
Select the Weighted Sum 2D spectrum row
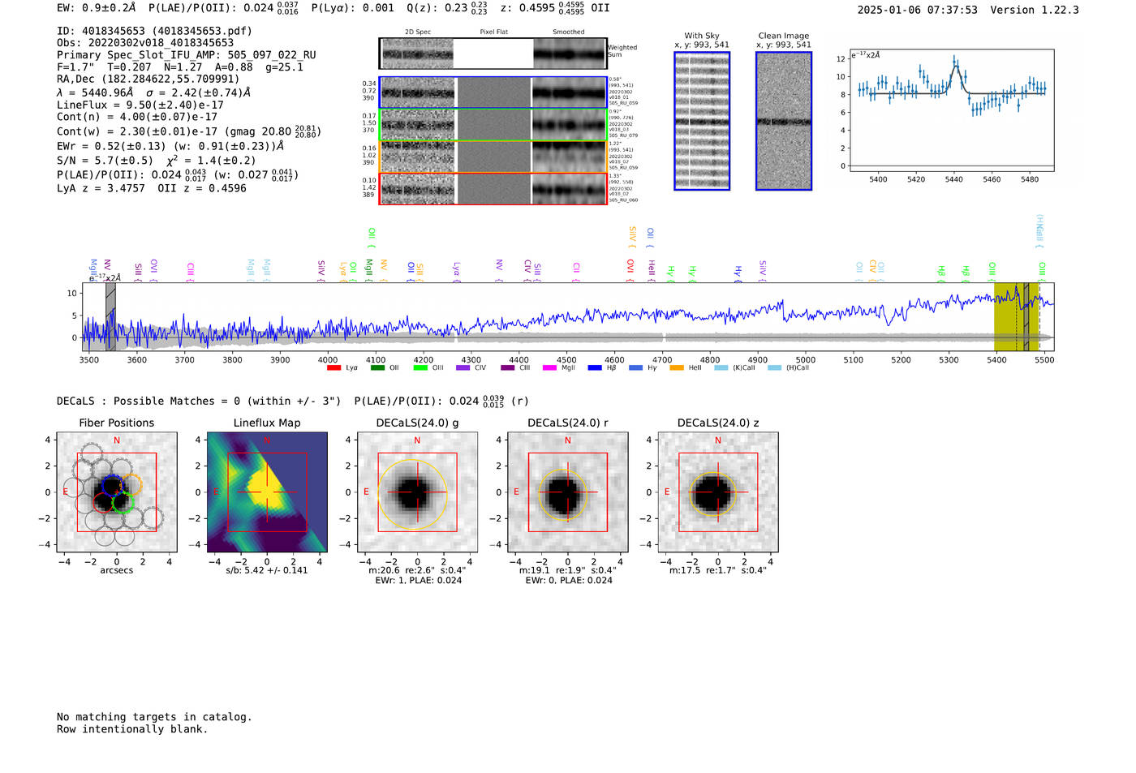493,54
